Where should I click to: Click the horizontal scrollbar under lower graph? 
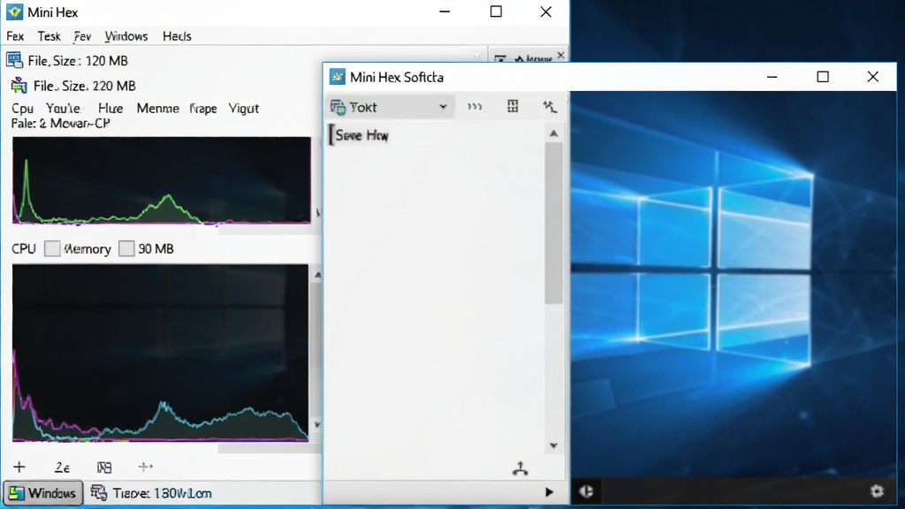[x=269, y=448]
